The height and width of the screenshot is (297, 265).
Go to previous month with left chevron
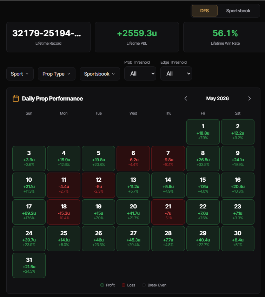point(186,98)
